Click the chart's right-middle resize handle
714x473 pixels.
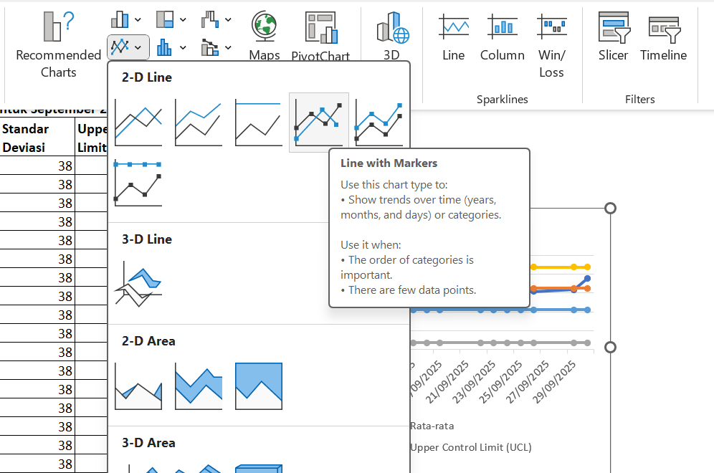[x=611, y=347]
